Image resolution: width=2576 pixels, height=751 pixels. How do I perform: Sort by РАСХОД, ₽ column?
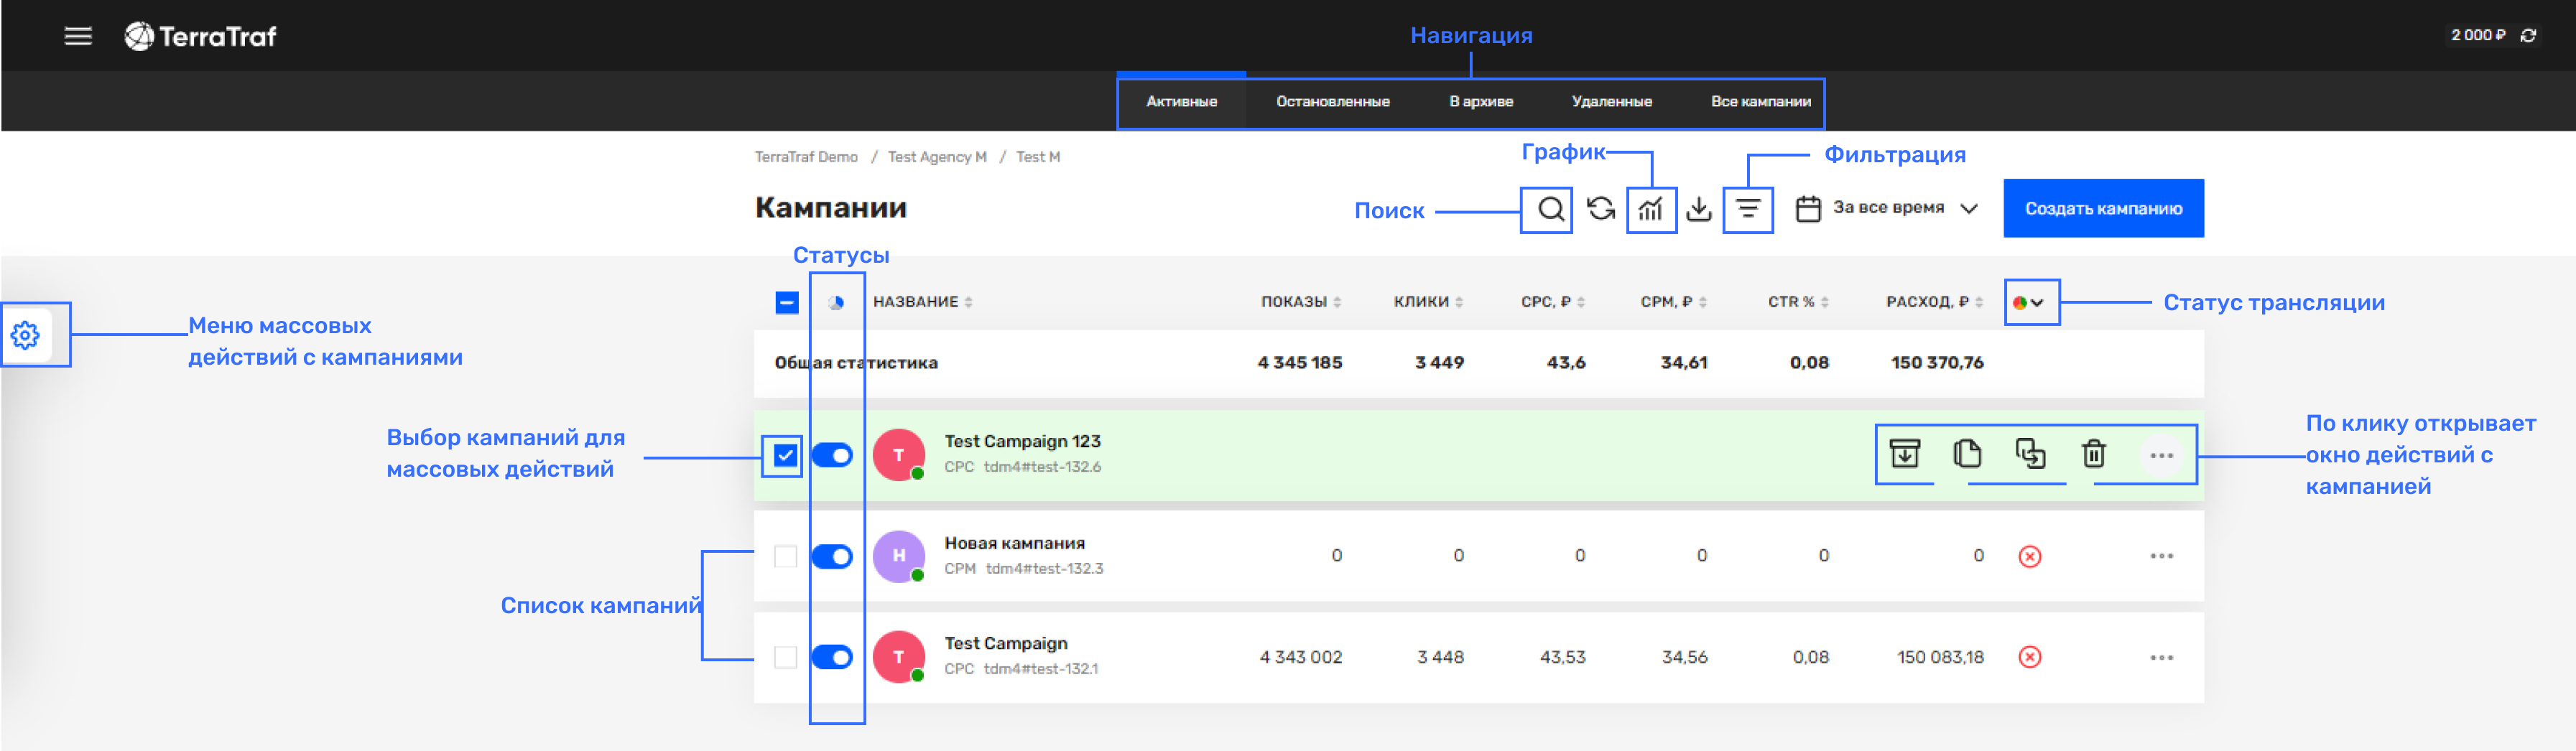1934,302
